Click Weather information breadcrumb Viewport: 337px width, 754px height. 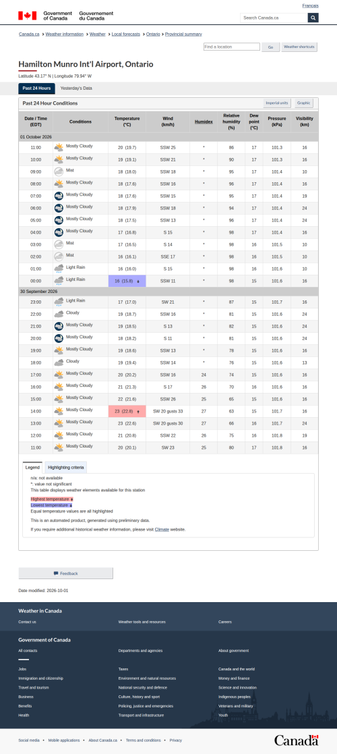coord(64,34)
